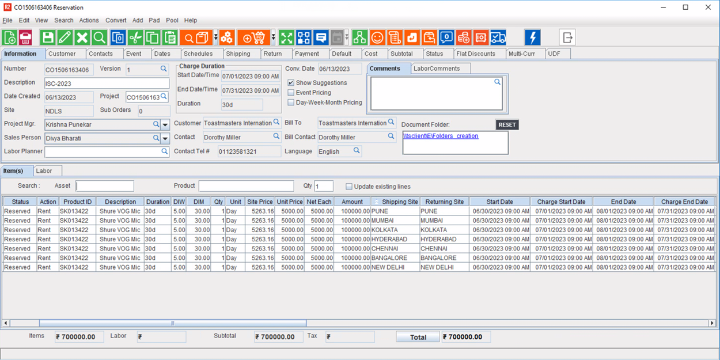Open the print dialog via the printer icon
720x360 pixels.
tap(24, 37)
